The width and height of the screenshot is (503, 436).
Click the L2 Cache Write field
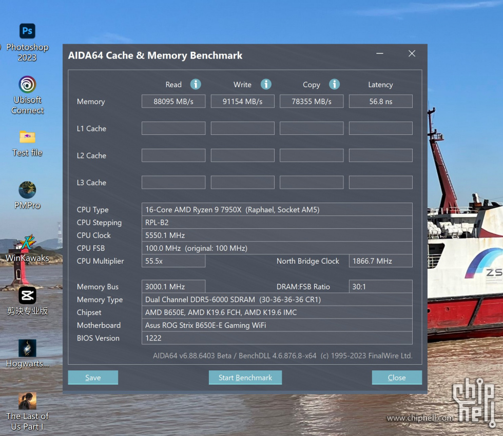pyautogui.click(x=242, y=155)
